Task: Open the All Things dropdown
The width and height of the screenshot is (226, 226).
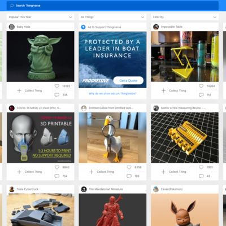Action: 112,17
